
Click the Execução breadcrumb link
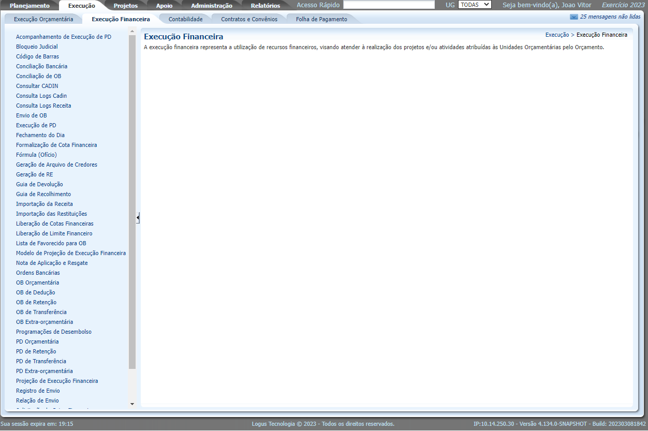click(557, 35)
